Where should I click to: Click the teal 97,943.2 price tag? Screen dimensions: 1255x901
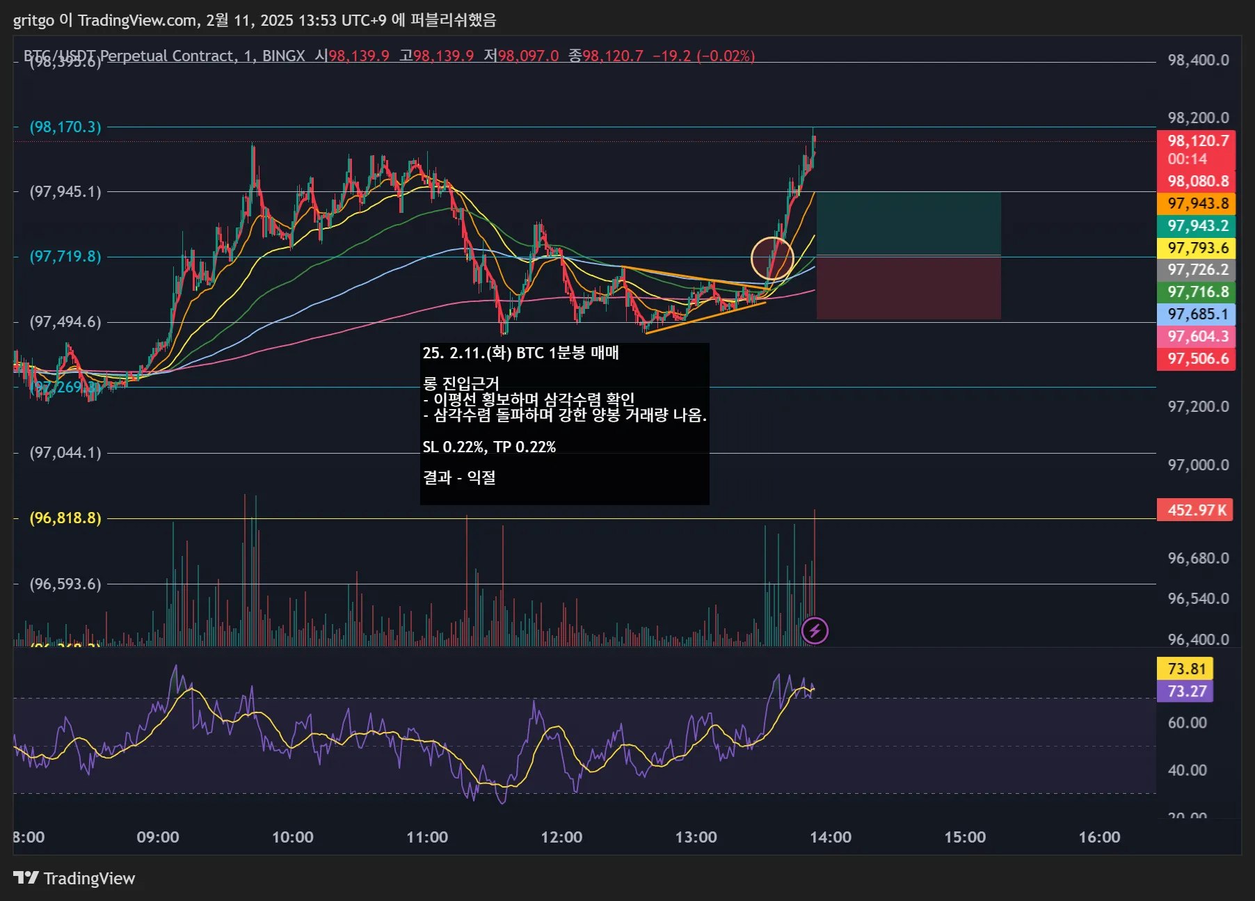click(1196, 225)
